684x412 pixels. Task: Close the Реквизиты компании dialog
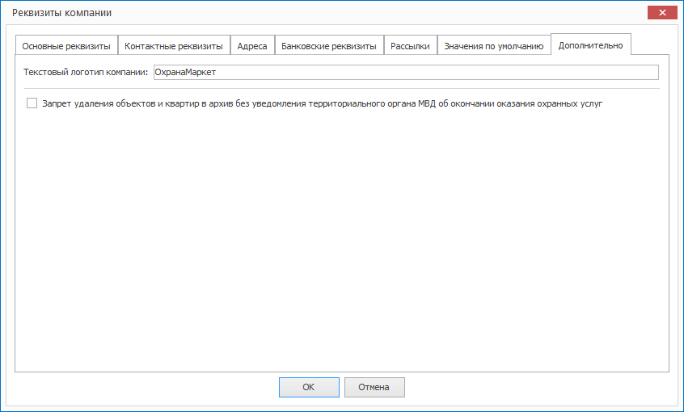662,13
